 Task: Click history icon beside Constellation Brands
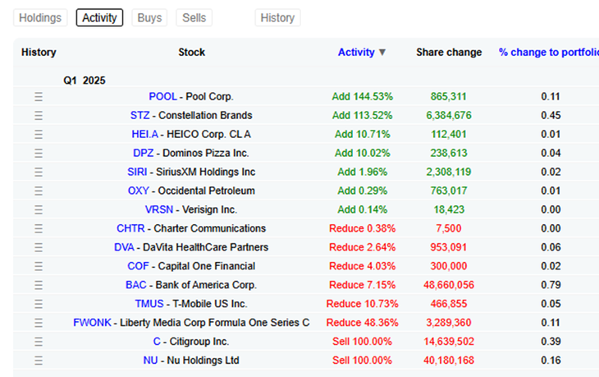[x=38, y=116]
